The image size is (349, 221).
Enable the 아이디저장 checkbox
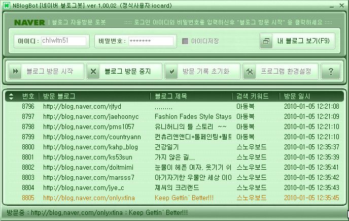click(185, 41)
